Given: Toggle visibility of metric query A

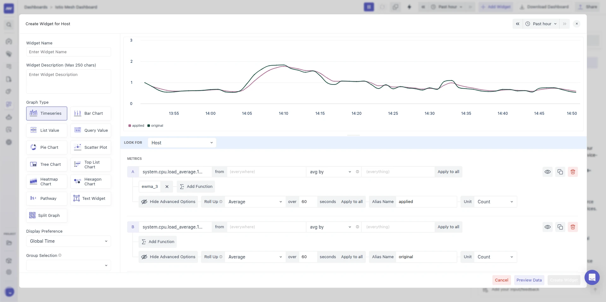Looking at the screenshot, I should (x=548, y=172).
